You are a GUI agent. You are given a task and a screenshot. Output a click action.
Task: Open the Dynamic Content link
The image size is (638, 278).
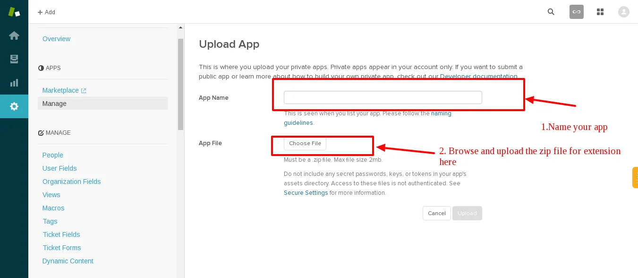[x=68, y=261]
